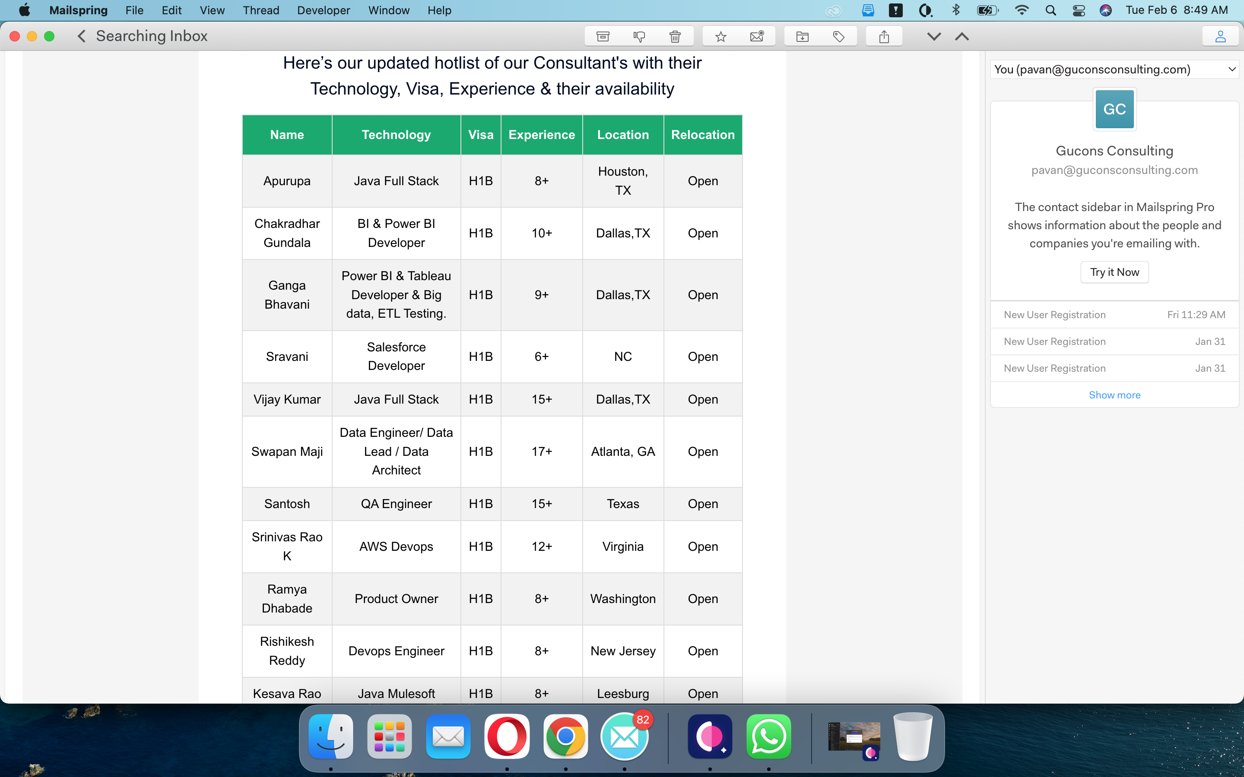Go to next thread with down chevron

tap(934, 37)
